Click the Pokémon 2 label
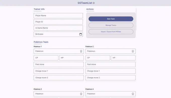 pyautogui.click(x=90, y=46)
